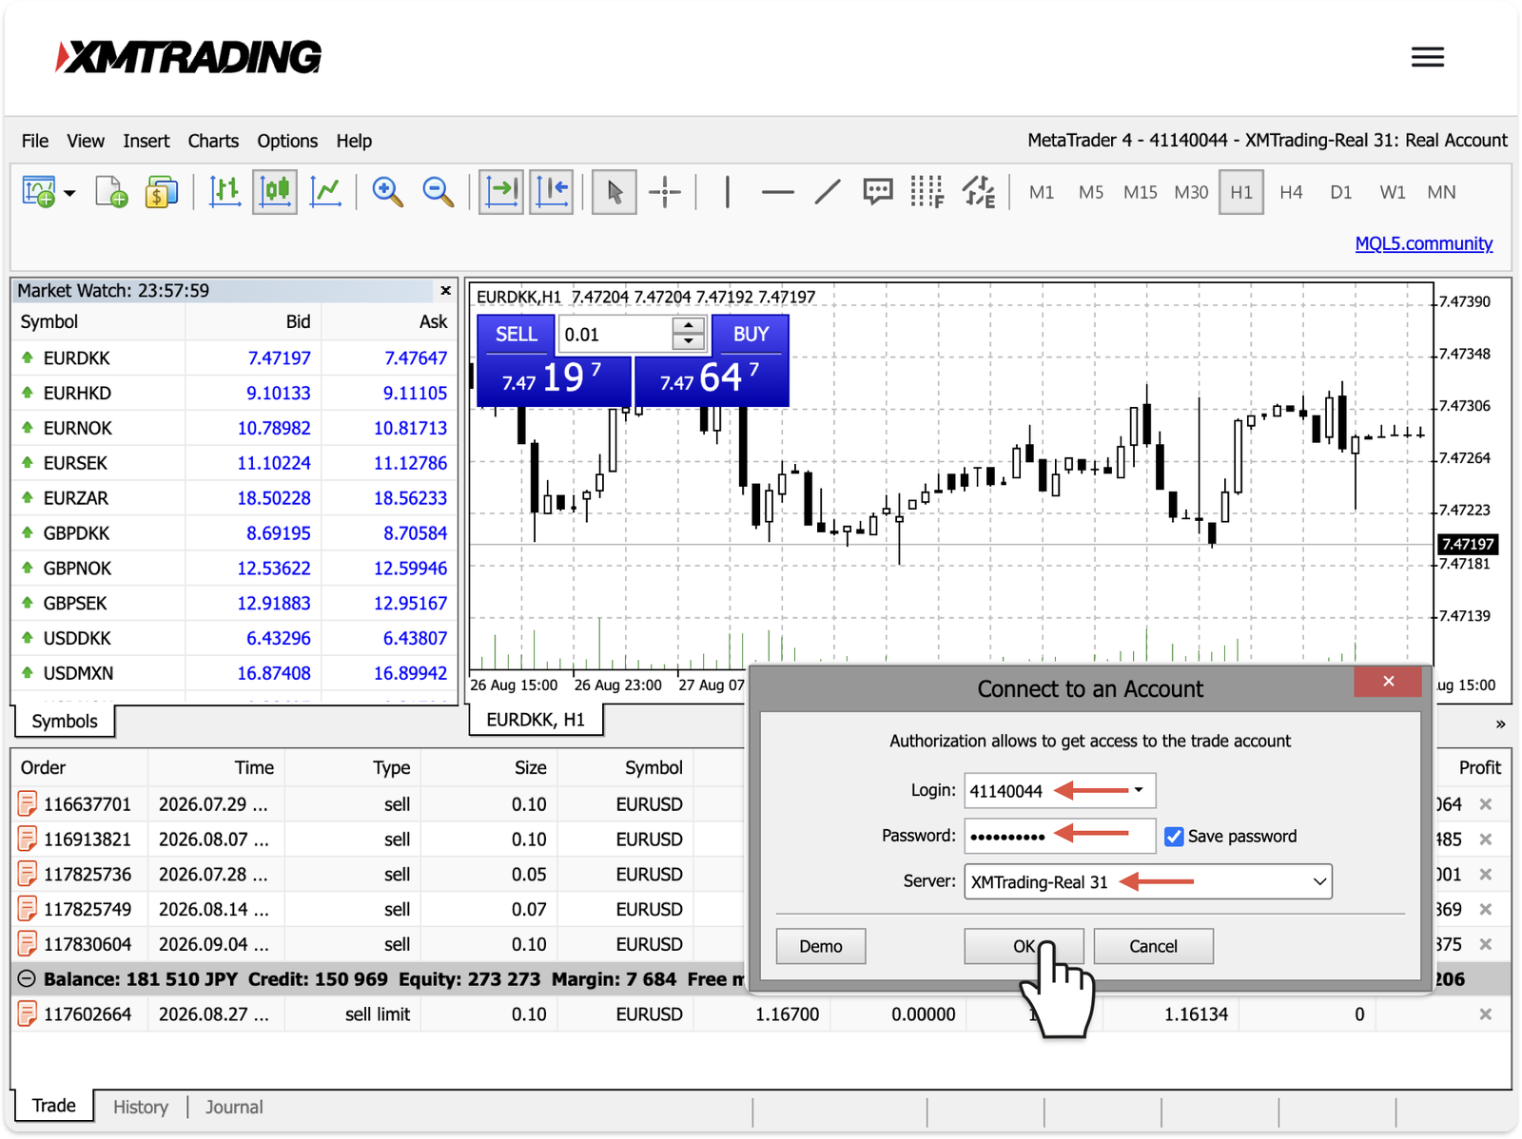Switch to W1 timeframe
The image size is (1522, 1139).
click(1393, 192)
